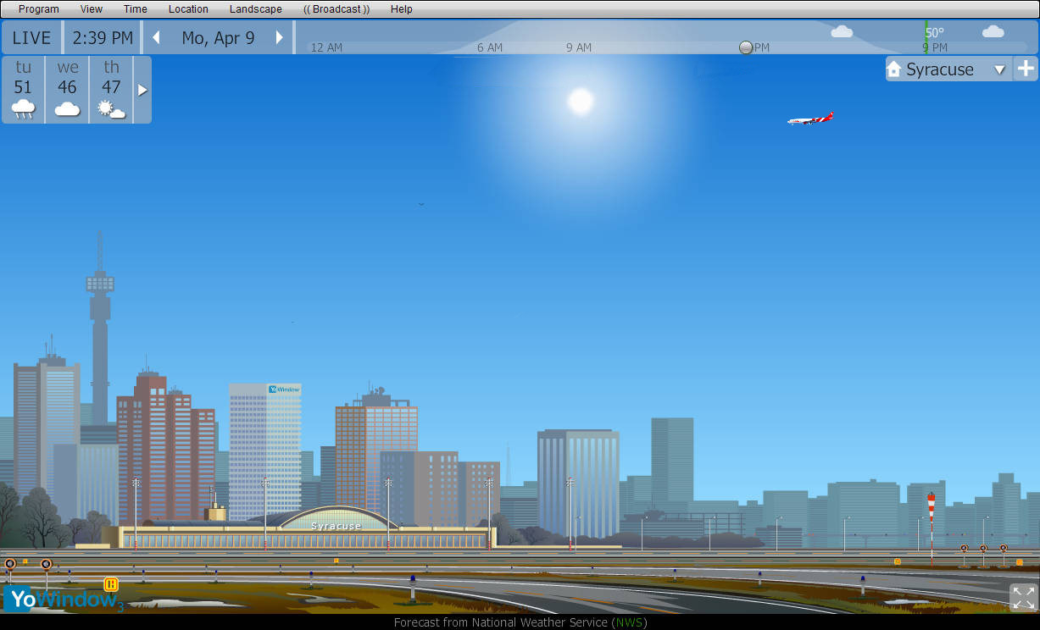Enter fullscreen mode using corner icon
Image resolution: width=1040 pixels, height=630 pixels.
[1023, 597]
